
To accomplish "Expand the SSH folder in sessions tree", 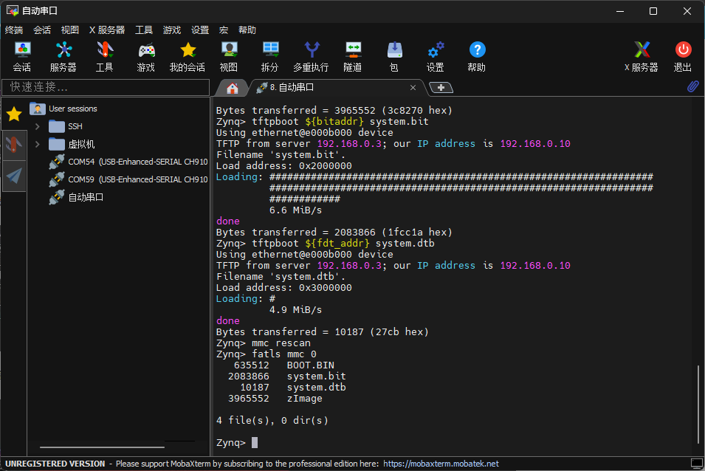I will (38, 126).
